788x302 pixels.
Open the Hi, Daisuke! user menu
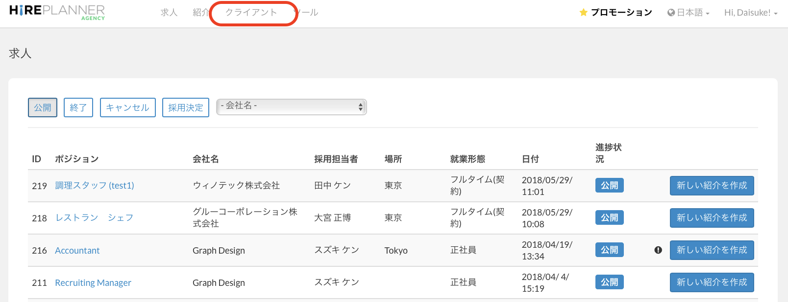[x=750, y=13]
